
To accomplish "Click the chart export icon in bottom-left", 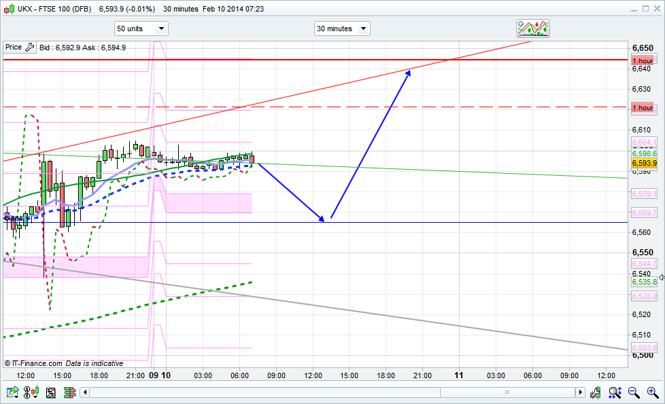I will pos(12,392).
